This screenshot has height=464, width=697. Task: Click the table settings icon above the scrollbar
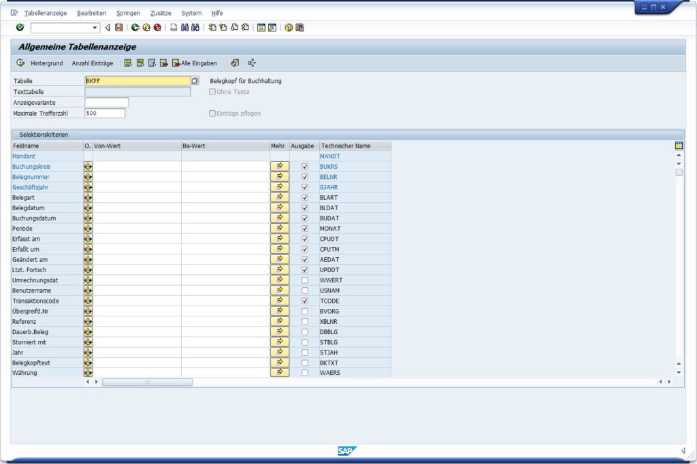point(679,146)
